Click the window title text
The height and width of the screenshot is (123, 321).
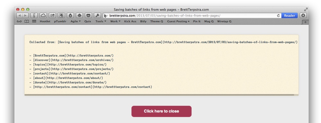[x=161, y=9]
